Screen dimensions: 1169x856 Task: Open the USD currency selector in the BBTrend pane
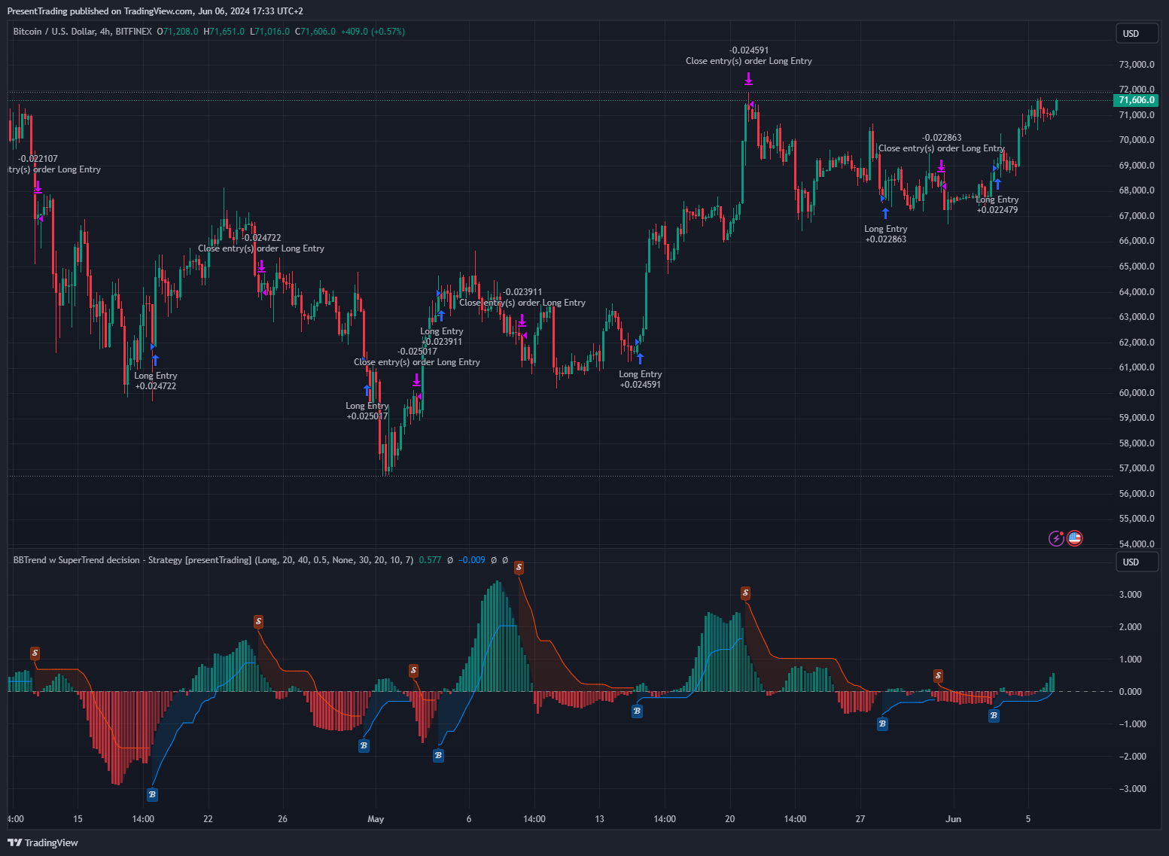(1137, 562)
